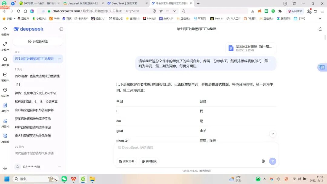327x184 pixels.
Task: Click the 开启新对话 button
Action: pos(38,41)
